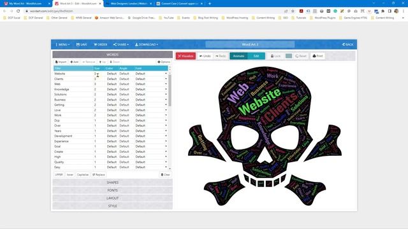Expand the FONTS panel
Viewport: 408px width, 229px height.
tap(112, 190)
